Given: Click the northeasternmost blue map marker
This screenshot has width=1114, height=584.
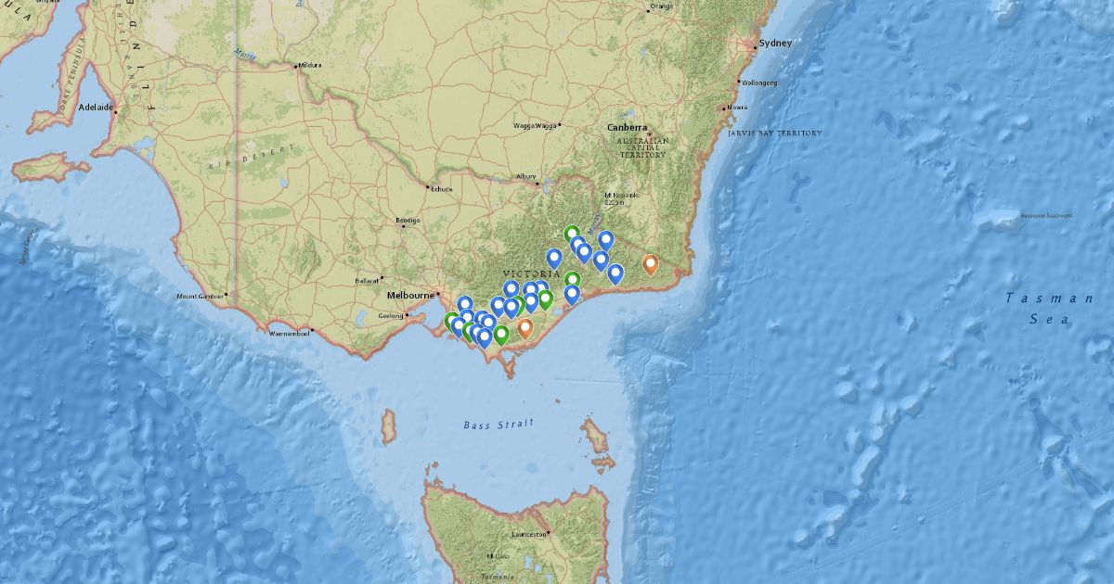Looking at the screenshot, I should (x=606, y=240).
